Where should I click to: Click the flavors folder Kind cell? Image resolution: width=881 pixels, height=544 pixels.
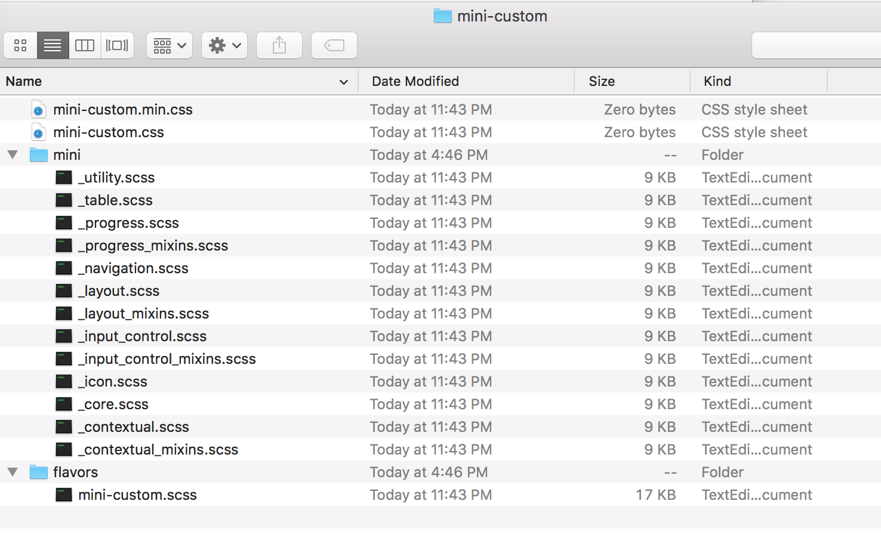[x=722, y=472]
